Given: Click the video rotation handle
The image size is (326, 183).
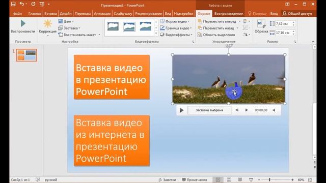Looking at the screenshot, I should [x=229, y=46].
